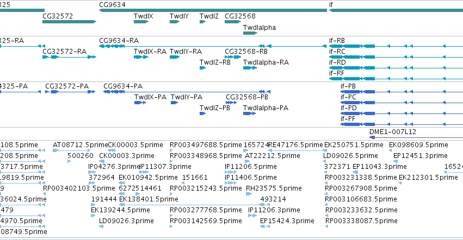This screenshot has height=240, width=463.
Task: Select the IP11307.3prime EST
Action: click(144, 172)
